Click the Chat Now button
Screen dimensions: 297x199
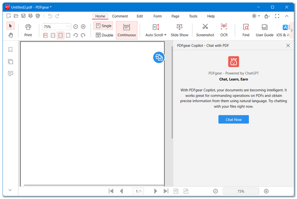(x=234, y=119)
